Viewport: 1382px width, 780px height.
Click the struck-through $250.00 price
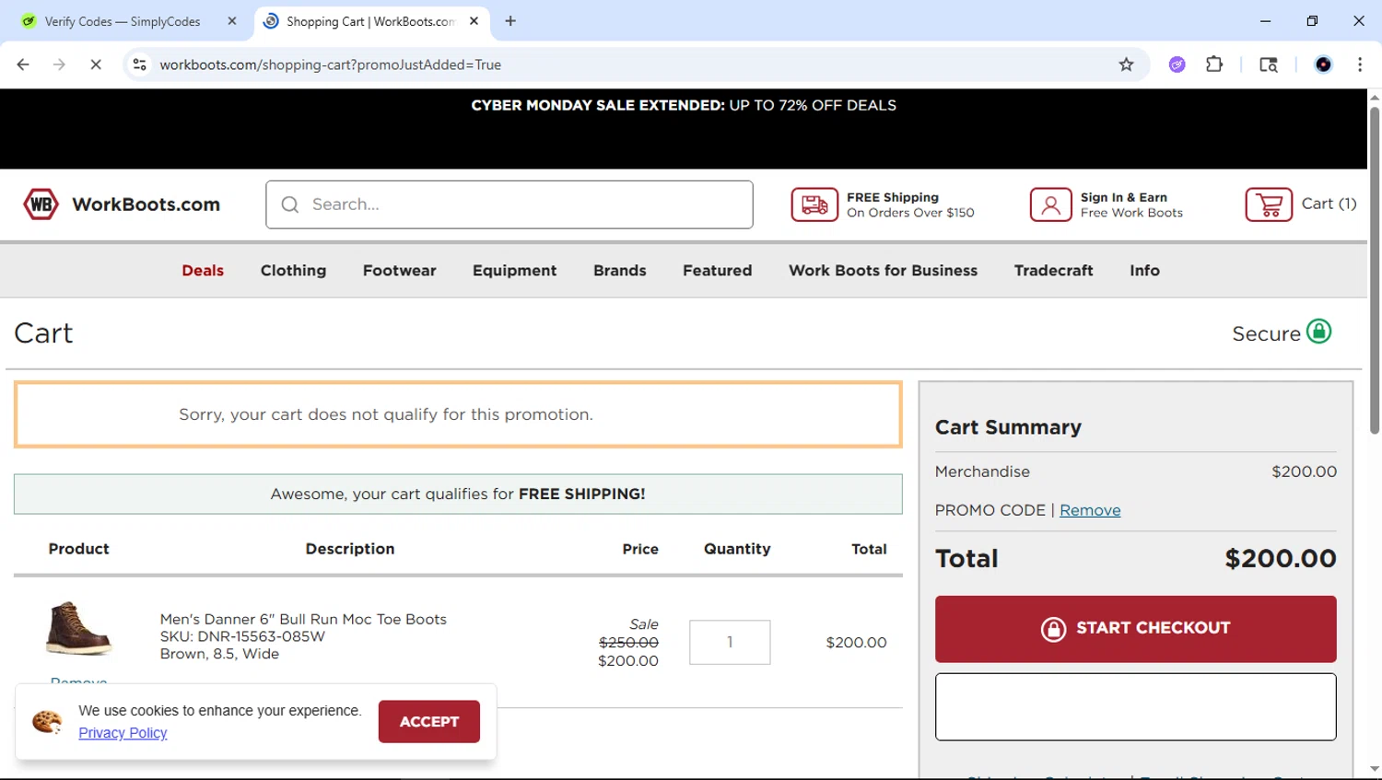(x=628, y=642)
